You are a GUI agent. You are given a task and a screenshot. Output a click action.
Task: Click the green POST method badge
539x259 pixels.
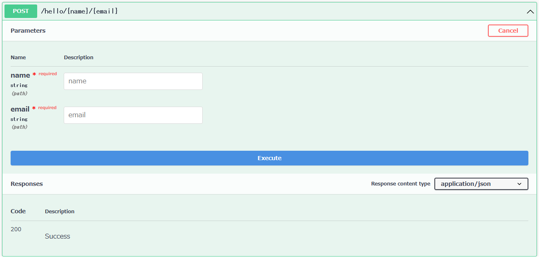[20, 11]
